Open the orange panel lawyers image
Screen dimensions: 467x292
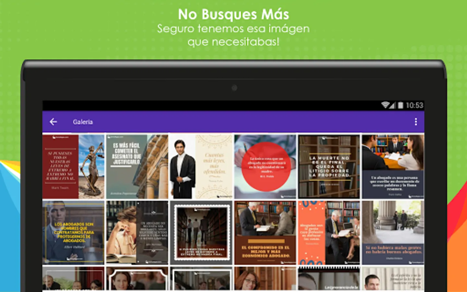[329, 233]
